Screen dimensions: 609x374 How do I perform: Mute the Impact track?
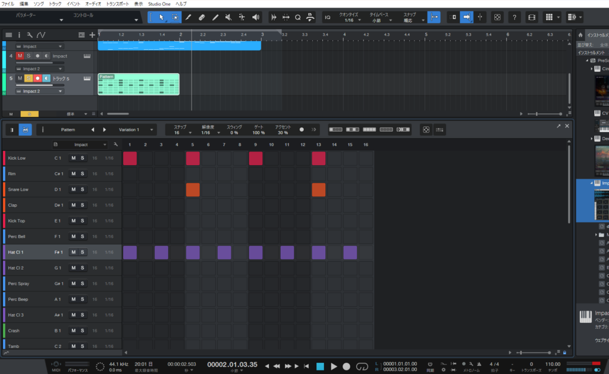(x=19, y=56)
